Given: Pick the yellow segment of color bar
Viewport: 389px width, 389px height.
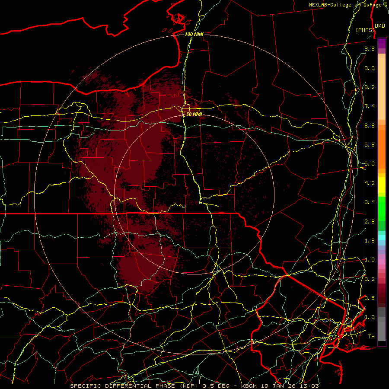Looking at the screenshot, I should 382,185.
